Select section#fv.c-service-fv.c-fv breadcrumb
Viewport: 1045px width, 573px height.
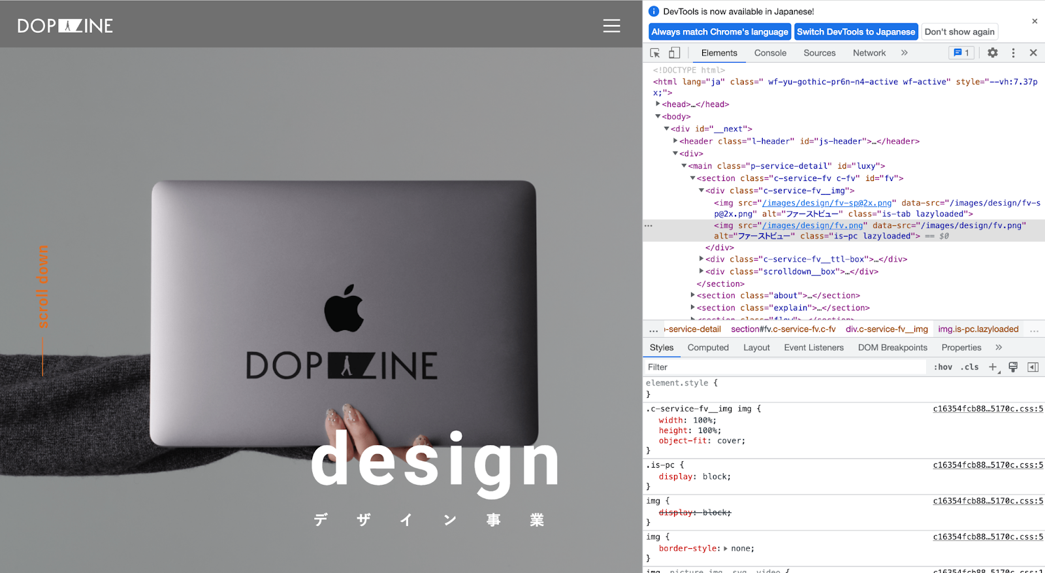[x=783, y=329]
